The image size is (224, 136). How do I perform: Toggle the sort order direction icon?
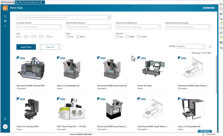(211, 46)
